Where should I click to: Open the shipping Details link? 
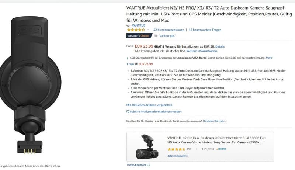(x=220, y=46)
